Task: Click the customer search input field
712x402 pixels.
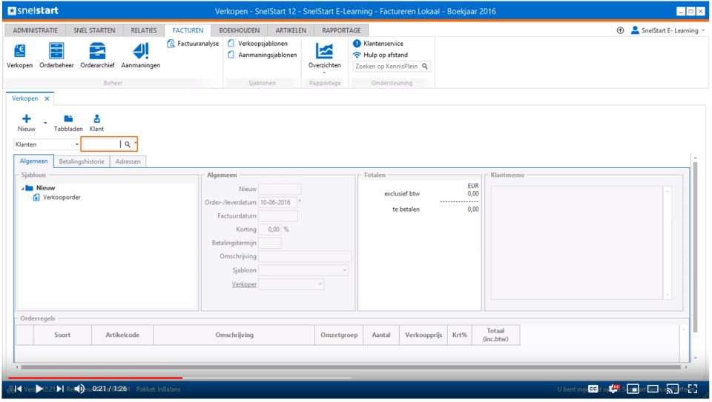Action: 102,144
